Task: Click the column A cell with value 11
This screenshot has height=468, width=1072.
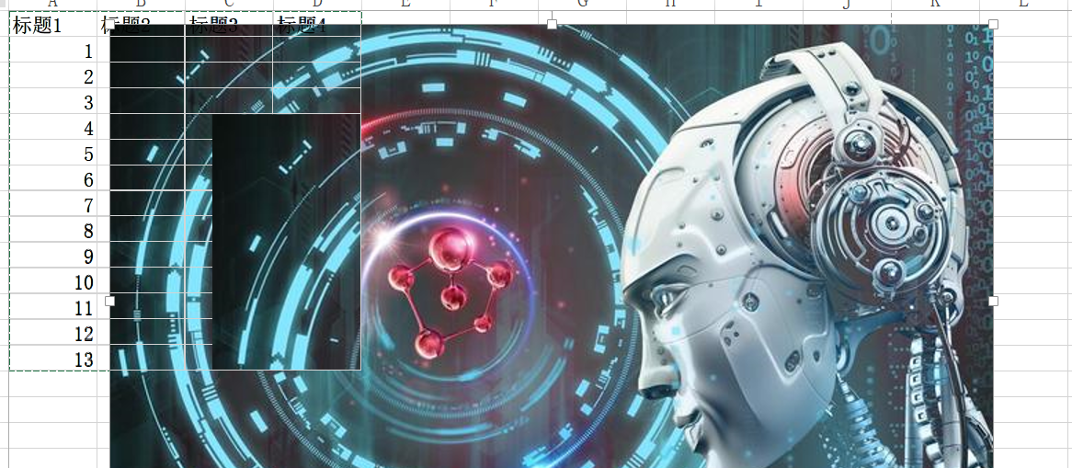Action: [x=52, y=306]
